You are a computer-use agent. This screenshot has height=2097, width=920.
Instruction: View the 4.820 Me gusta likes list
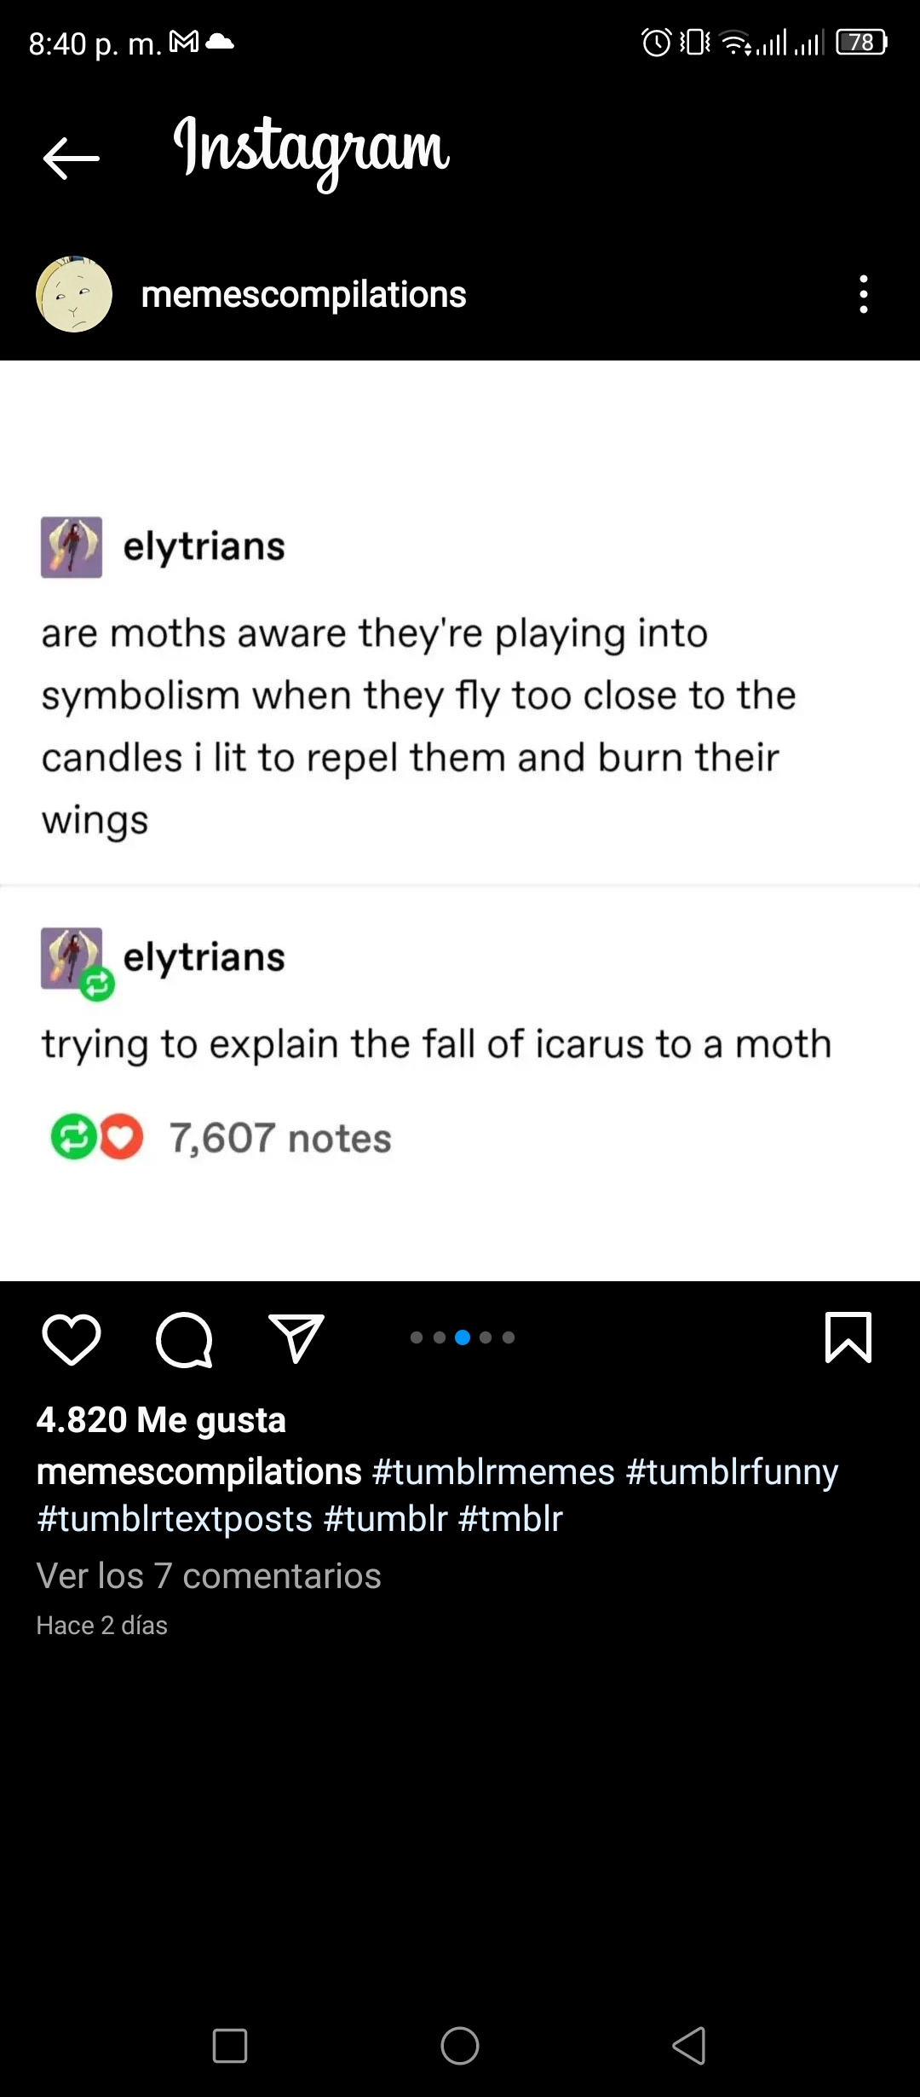[x=161, y=1420]
